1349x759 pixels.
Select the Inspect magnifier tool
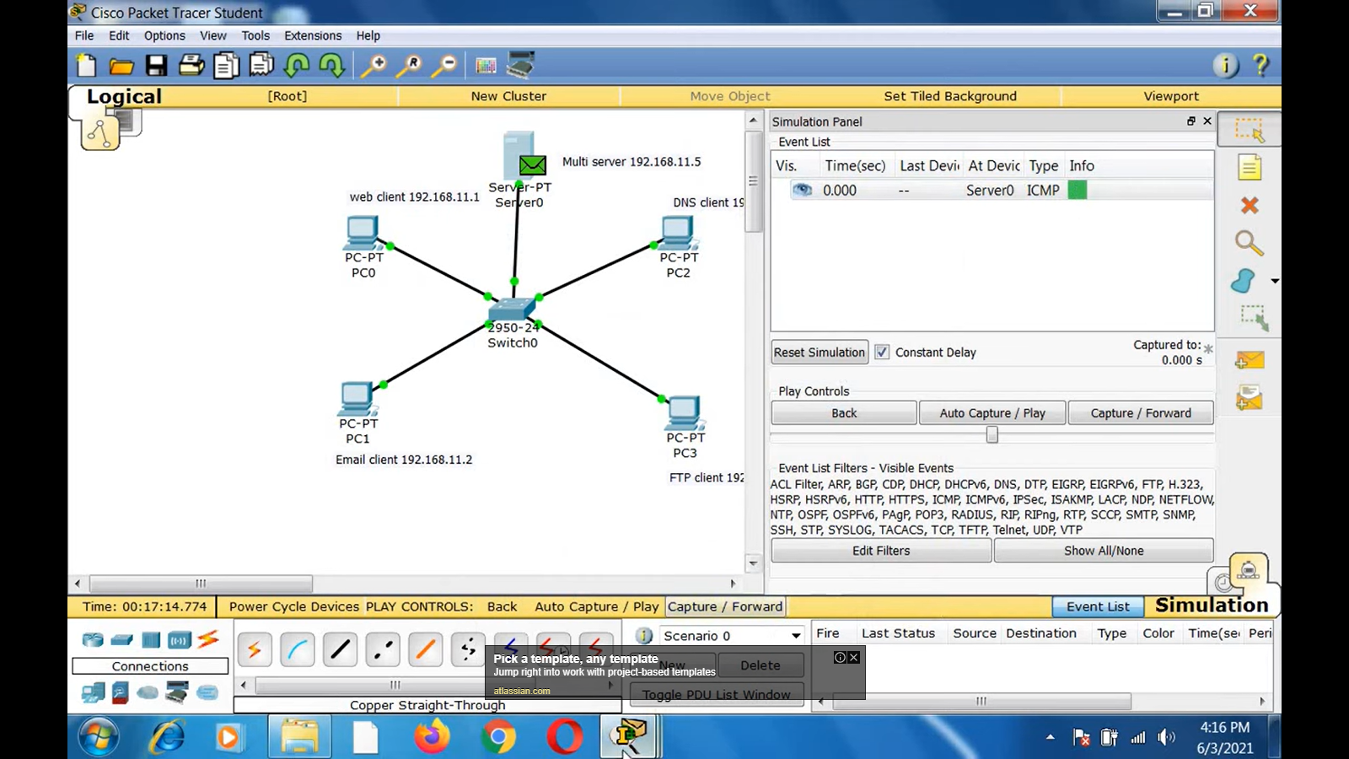1250,243
